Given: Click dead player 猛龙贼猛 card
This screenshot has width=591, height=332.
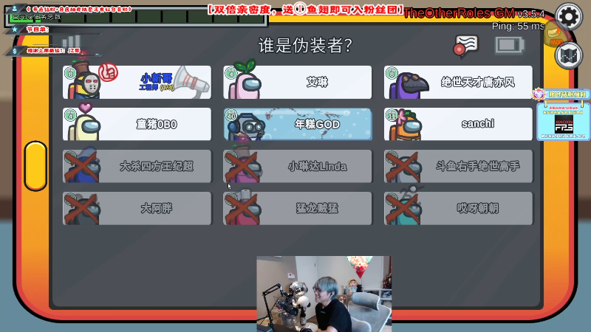Looking at the screenshot, I should coord(298,209).
